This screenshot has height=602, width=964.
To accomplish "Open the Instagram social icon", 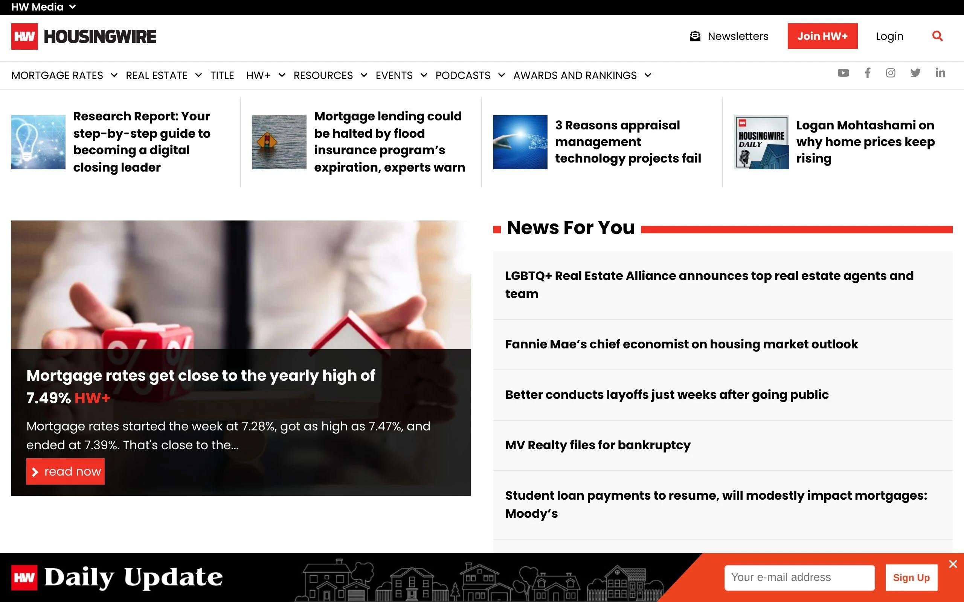I will [890, 73].
